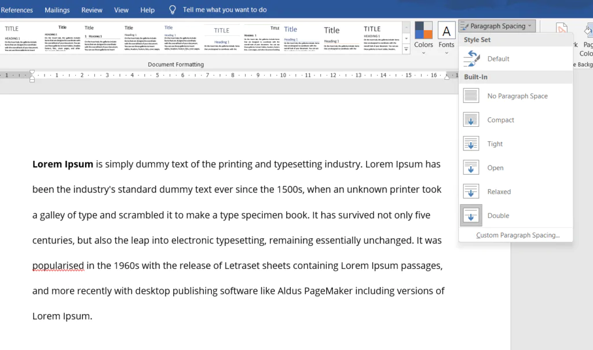Viewport: 593px width, 350px height.
Task: Apply Double paragraph spacing icon
Action: (471, 215)
